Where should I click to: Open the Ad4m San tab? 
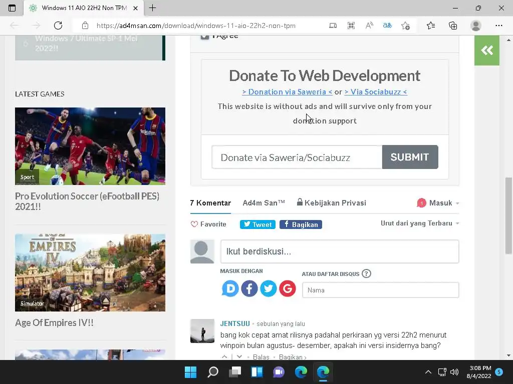[264, 203]
